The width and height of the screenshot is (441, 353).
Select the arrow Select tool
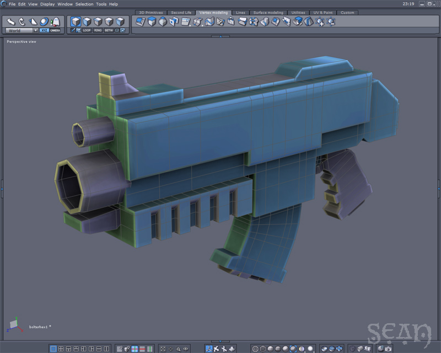(10, 22)
